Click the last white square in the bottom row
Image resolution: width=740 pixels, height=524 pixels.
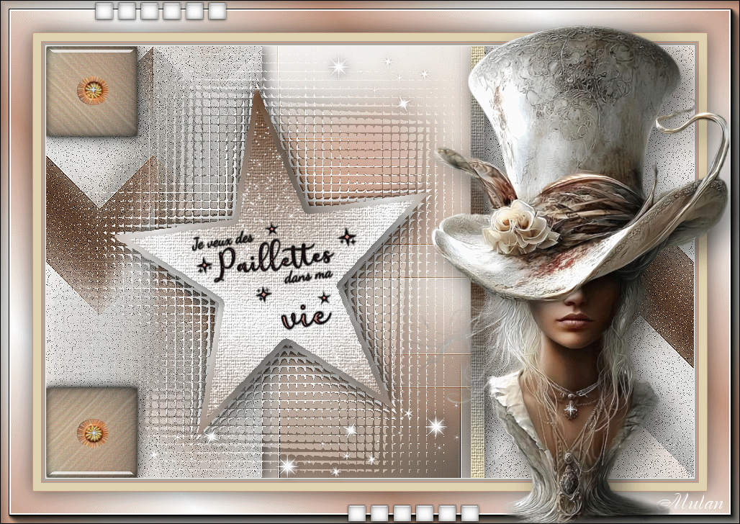click(469, 513)
